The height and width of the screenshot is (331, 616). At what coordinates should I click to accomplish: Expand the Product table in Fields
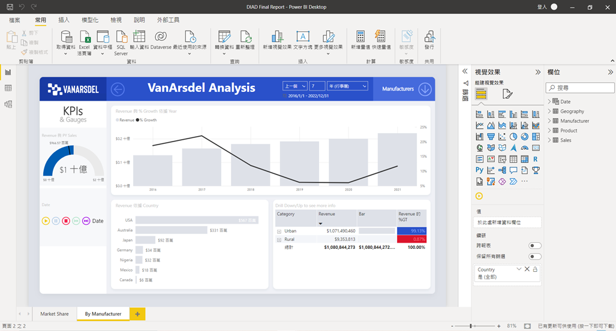(x=549, y=130)
